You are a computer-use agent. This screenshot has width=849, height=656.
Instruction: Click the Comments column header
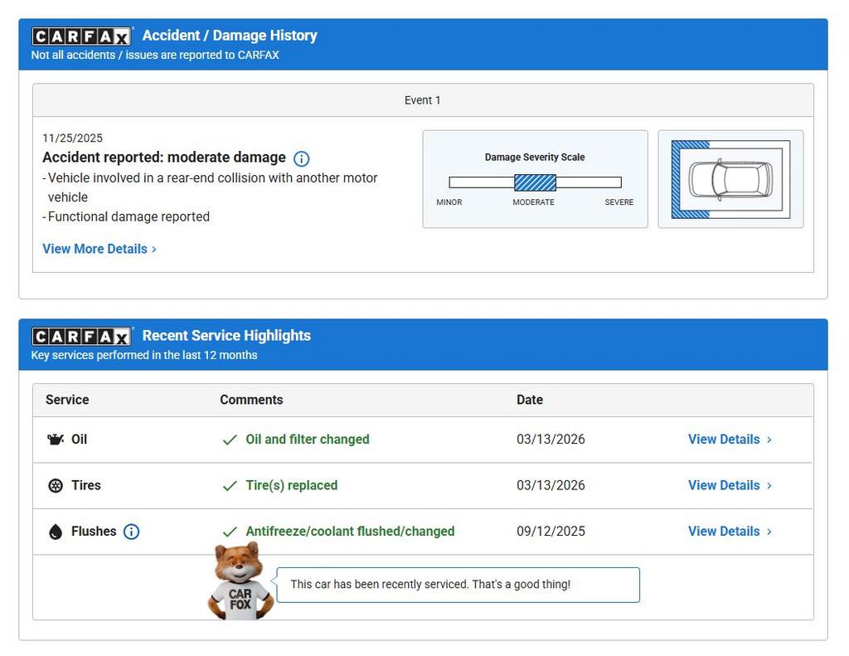click(x=251, y=400)
